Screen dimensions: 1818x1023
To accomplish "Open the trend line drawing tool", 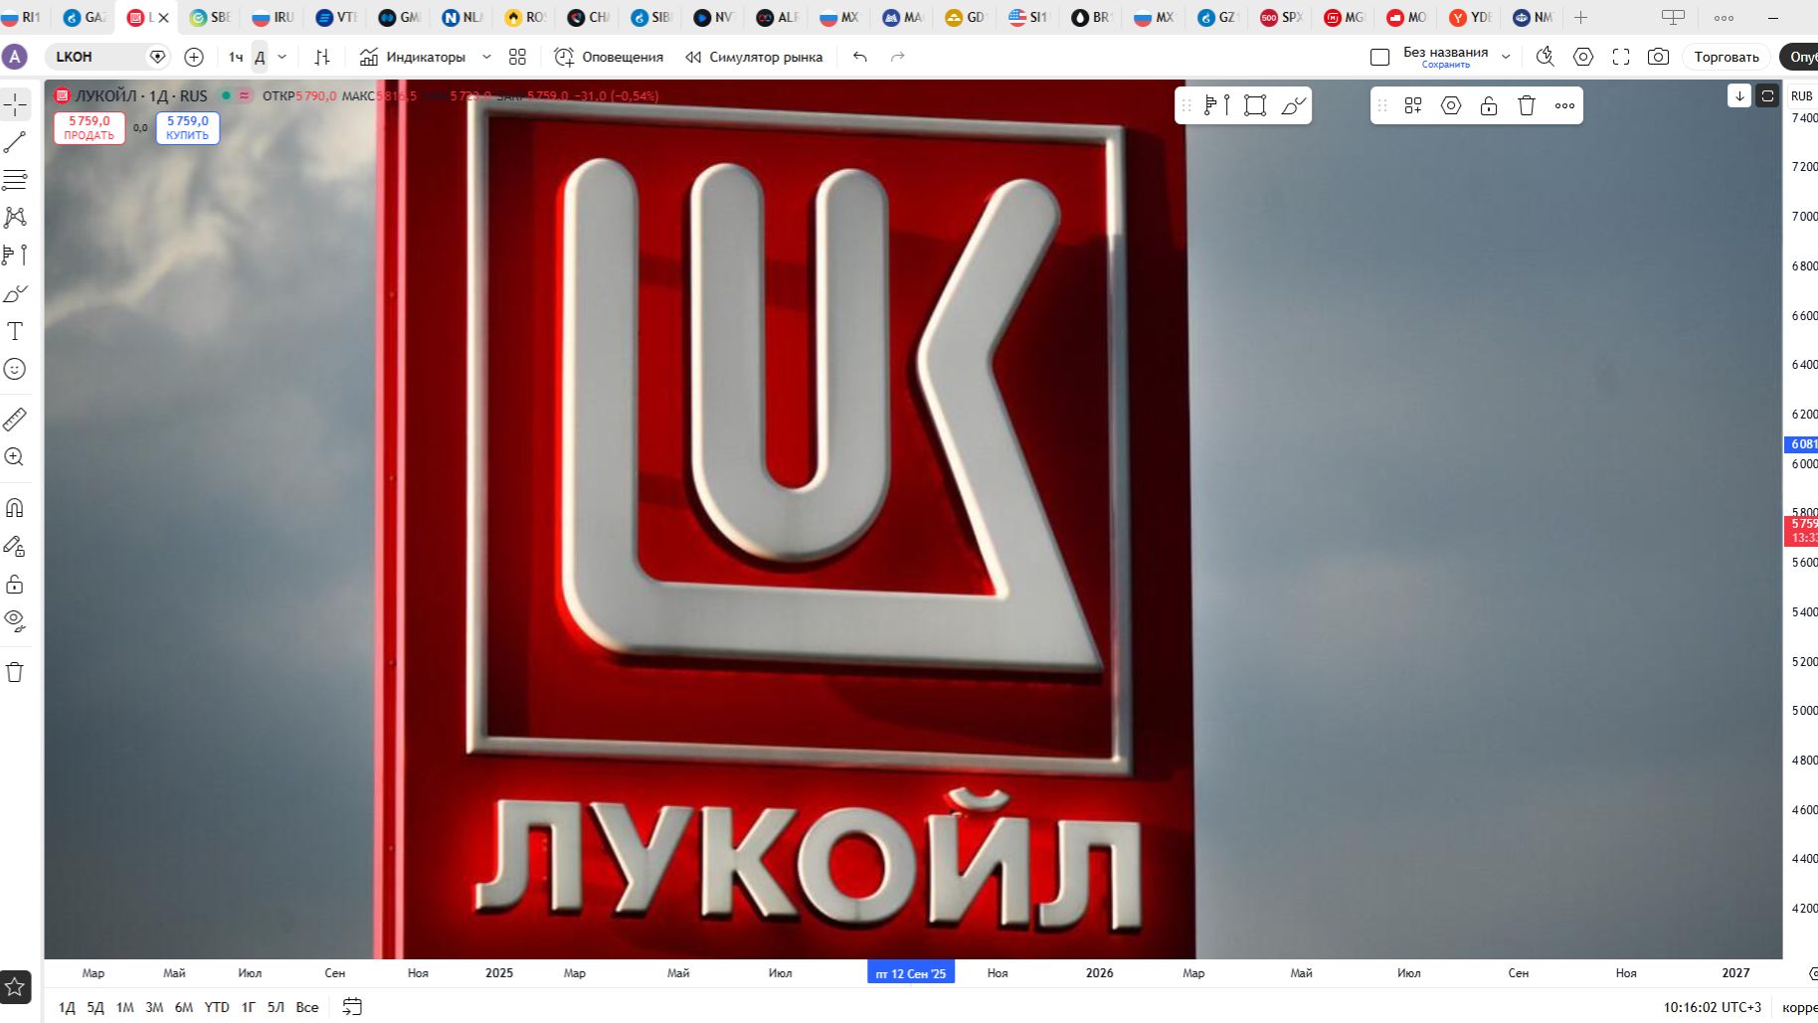I will 14,141.
